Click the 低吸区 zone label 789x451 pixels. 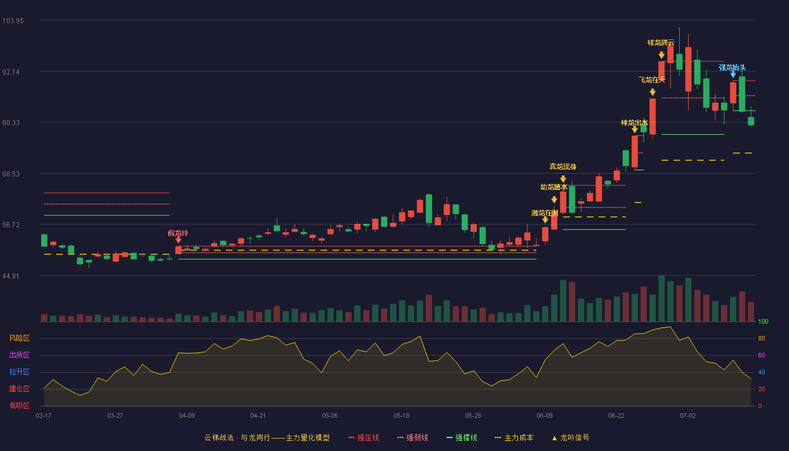point(19,405)
